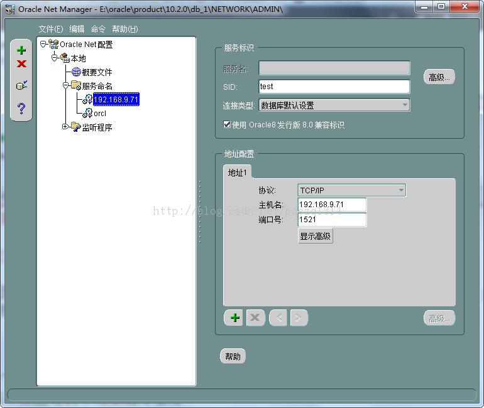Click the folder icon beside 监听程序
Image resolution: width=484 pixels, height=408 pixels.
[x=76, y=127]
